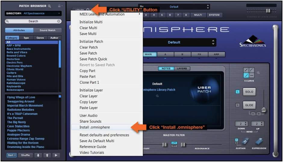283x162 pixels.
Task: Toggle the L button beside GLIDE
Action: point(238,105)
